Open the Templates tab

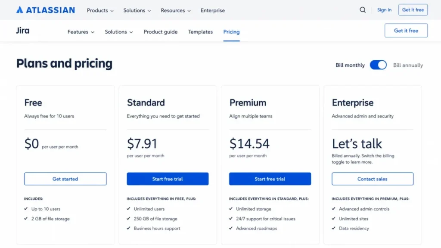pos(200,32)
